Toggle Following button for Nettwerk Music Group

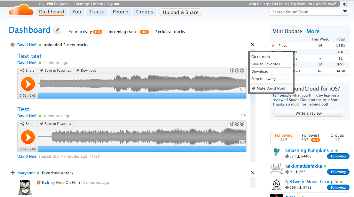coord(338,187)
